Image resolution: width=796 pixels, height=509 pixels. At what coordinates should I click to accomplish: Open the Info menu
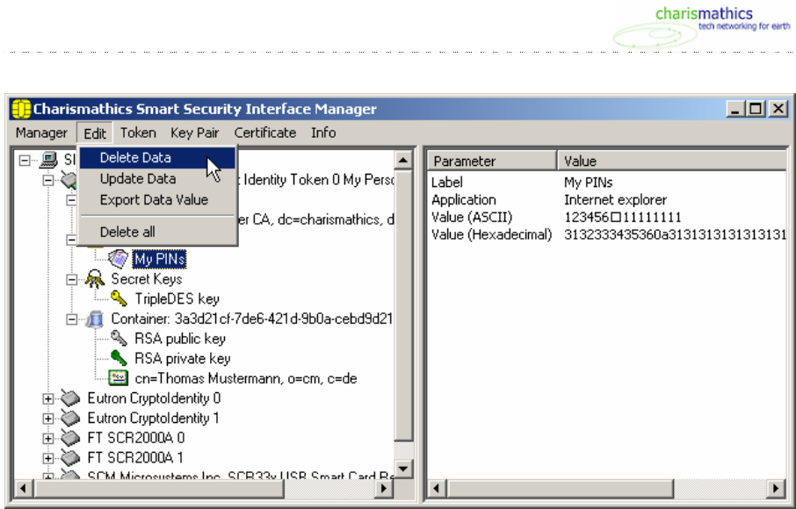click(323, 133)
